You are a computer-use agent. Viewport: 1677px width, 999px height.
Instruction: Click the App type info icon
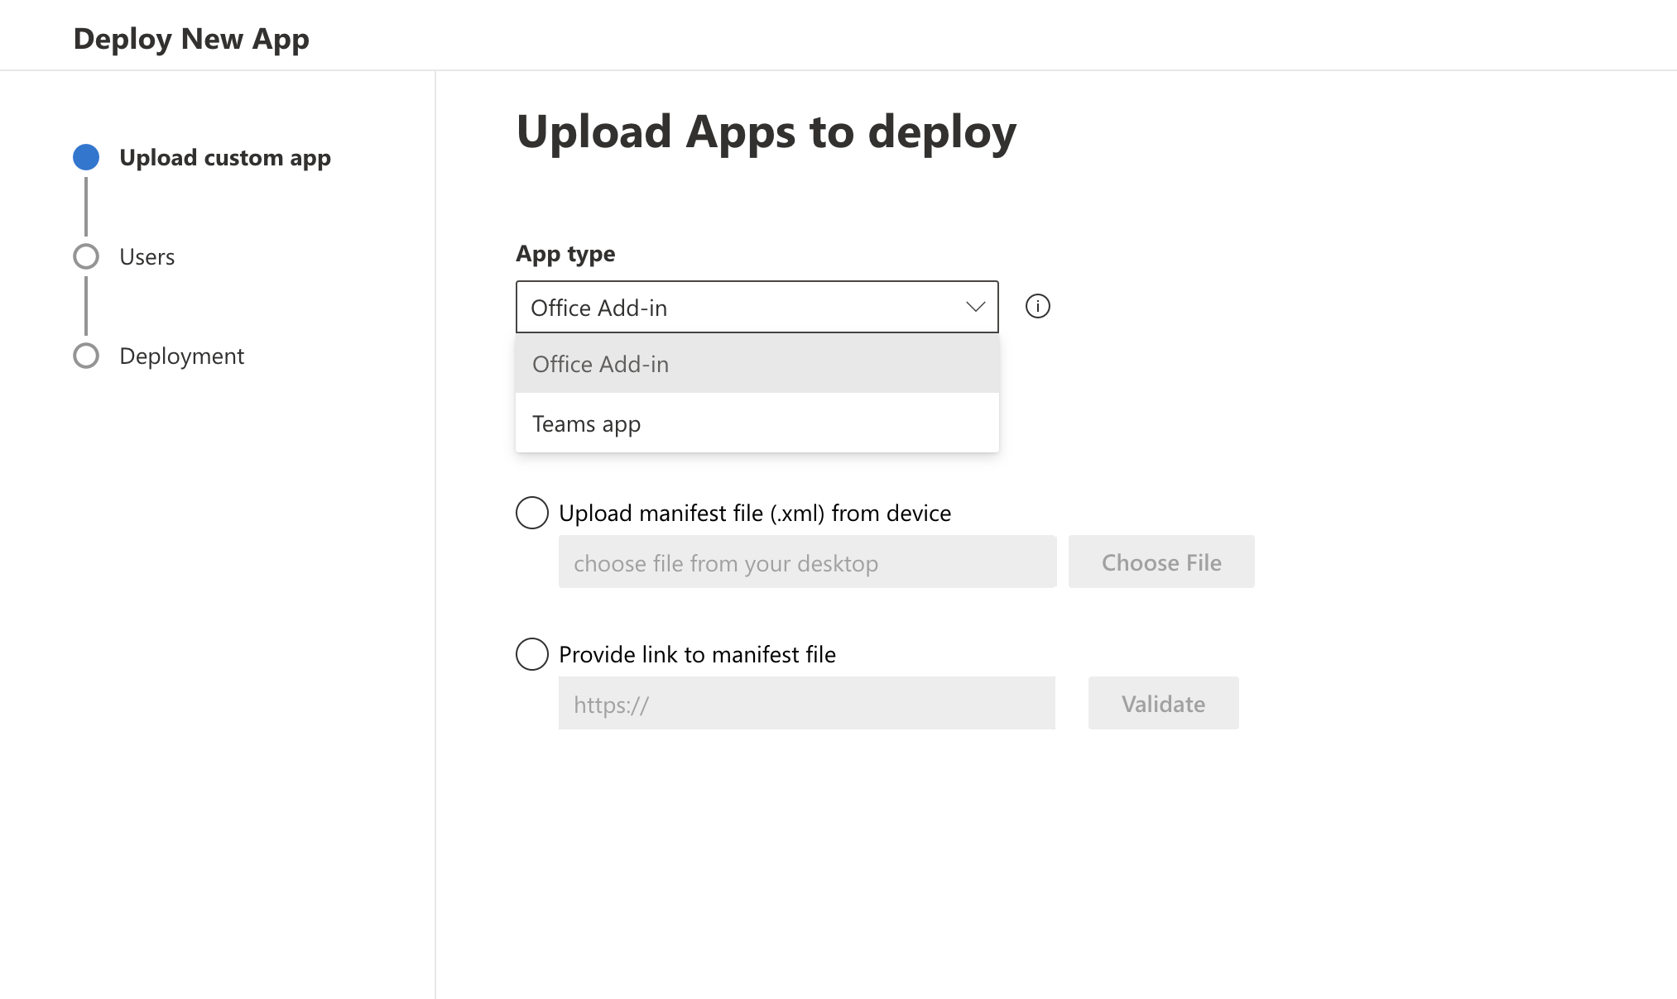coord(1037,307)
